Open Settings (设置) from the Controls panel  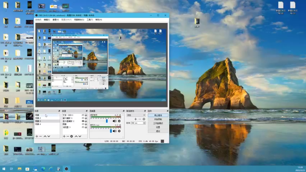(x=158, y=127)
